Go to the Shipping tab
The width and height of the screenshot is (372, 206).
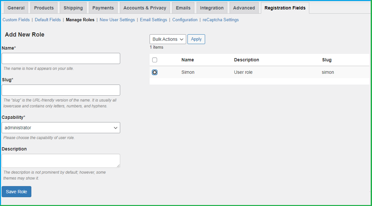pos(73,8)
